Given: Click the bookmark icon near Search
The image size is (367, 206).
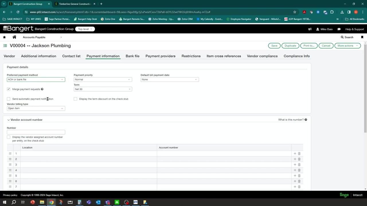Looking at the screenshot, I should [362, 37].
